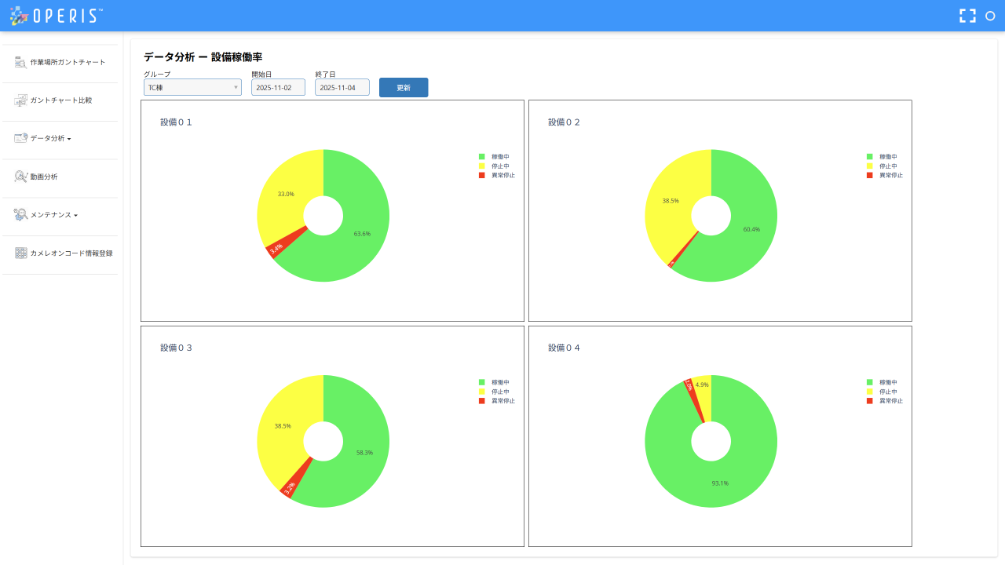Click the green 稼働中 swatch in 設備０４ legend
The height and width of the screenshot is (565, 1005).
(x=870, y=382)
